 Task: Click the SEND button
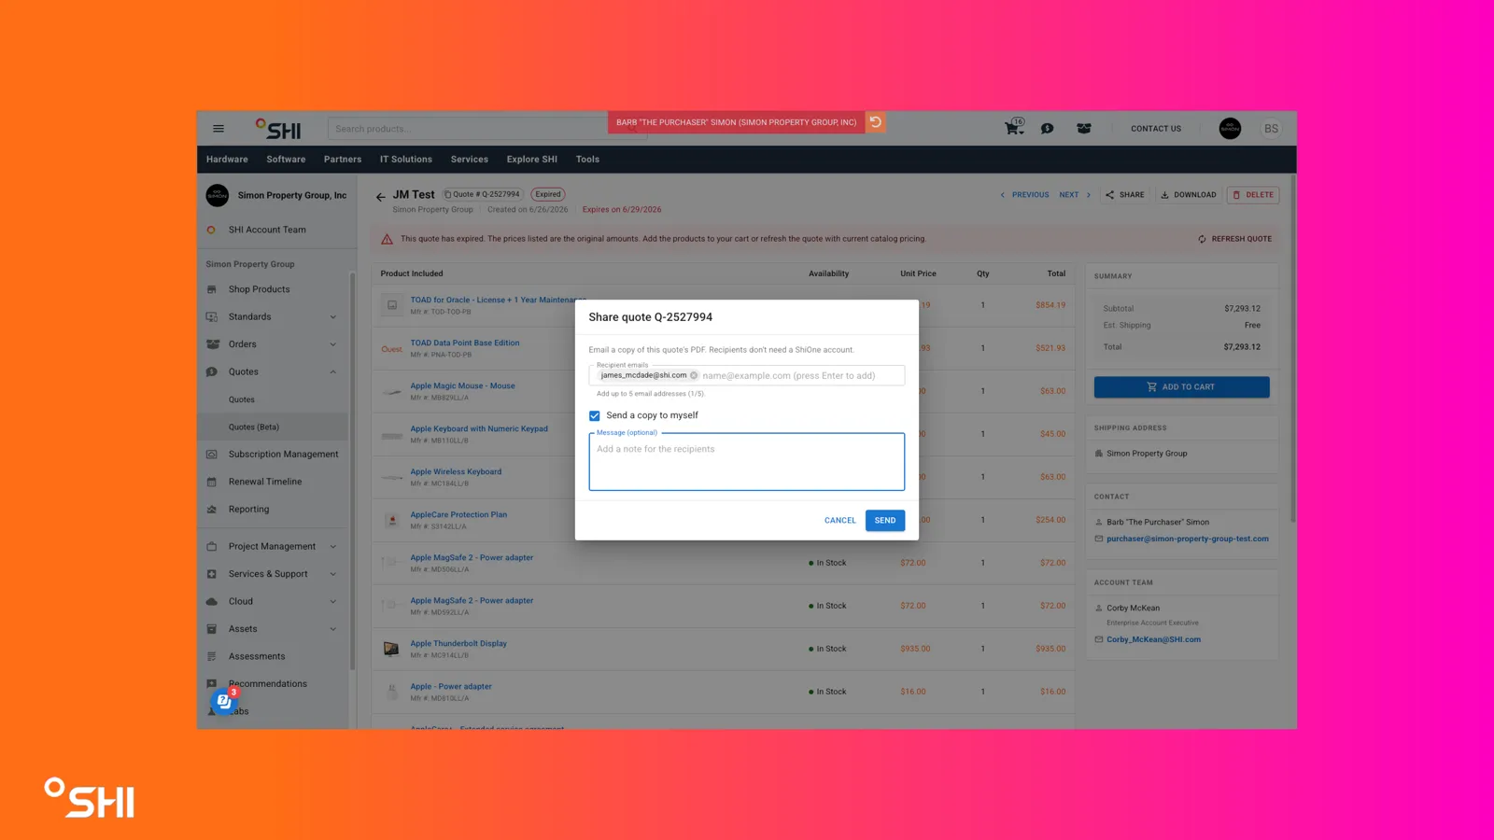pyautogui.click(x=885, y=520)
